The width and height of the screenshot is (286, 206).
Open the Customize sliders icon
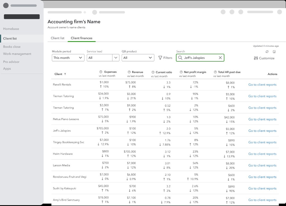point(256,58)
